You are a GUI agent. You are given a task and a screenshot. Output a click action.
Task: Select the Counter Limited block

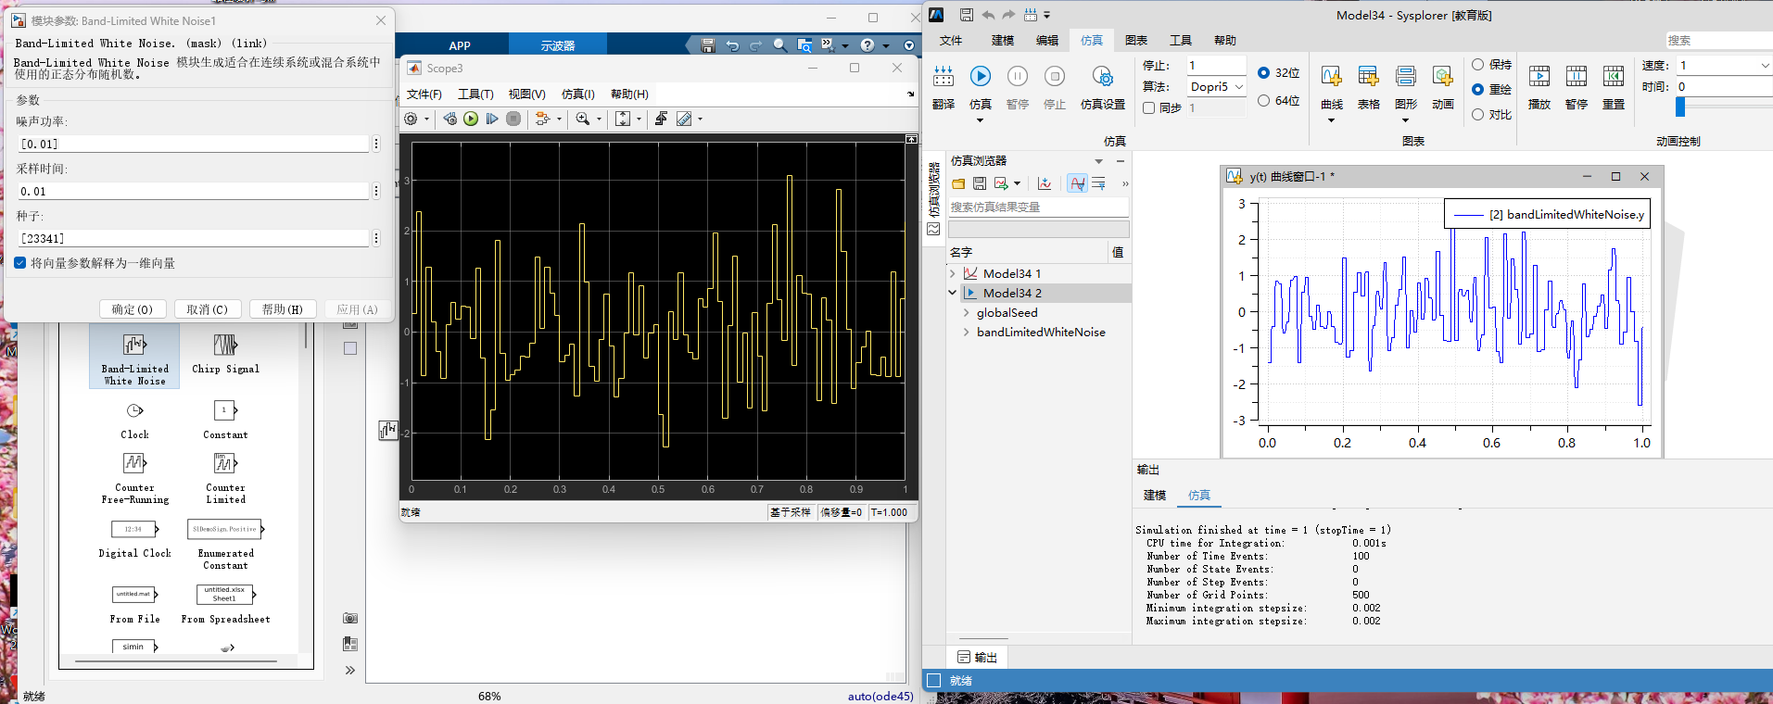point(225,479)
